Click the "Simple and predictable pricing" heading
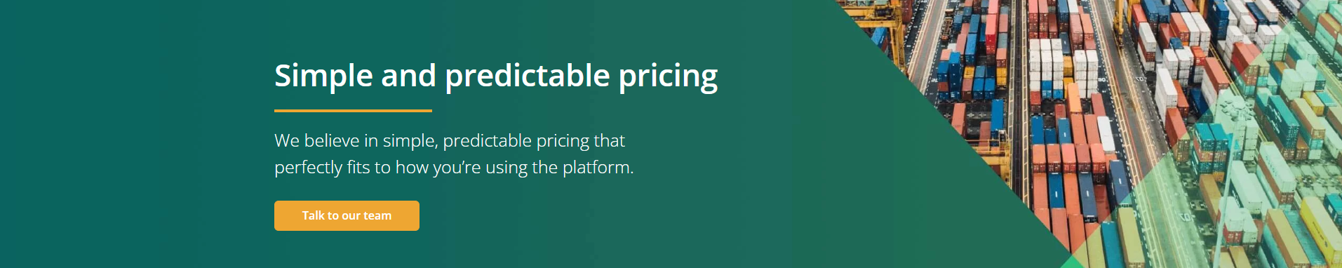Viewport: 1342px width, 268px height. tap(496, 76)
